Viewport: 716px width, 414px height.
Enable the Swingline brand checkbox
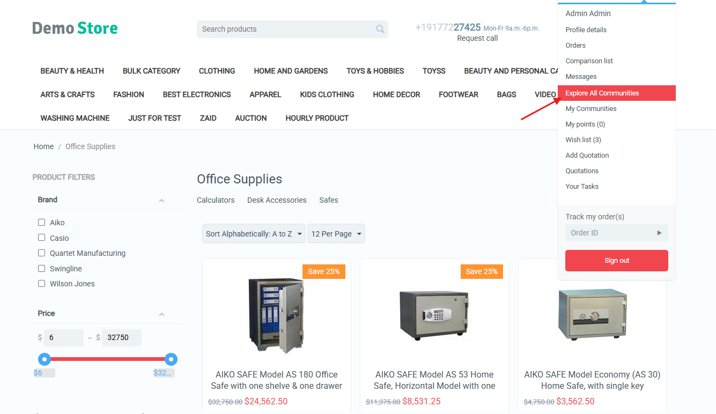42,268
